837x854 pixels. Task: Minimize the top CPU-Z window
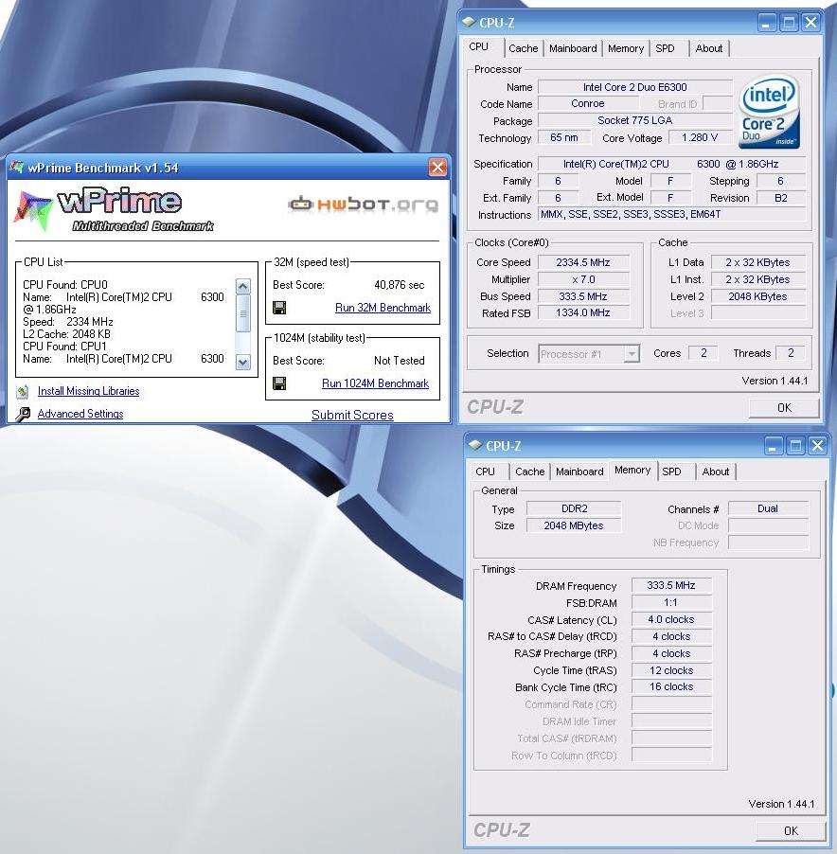(766, 23)
